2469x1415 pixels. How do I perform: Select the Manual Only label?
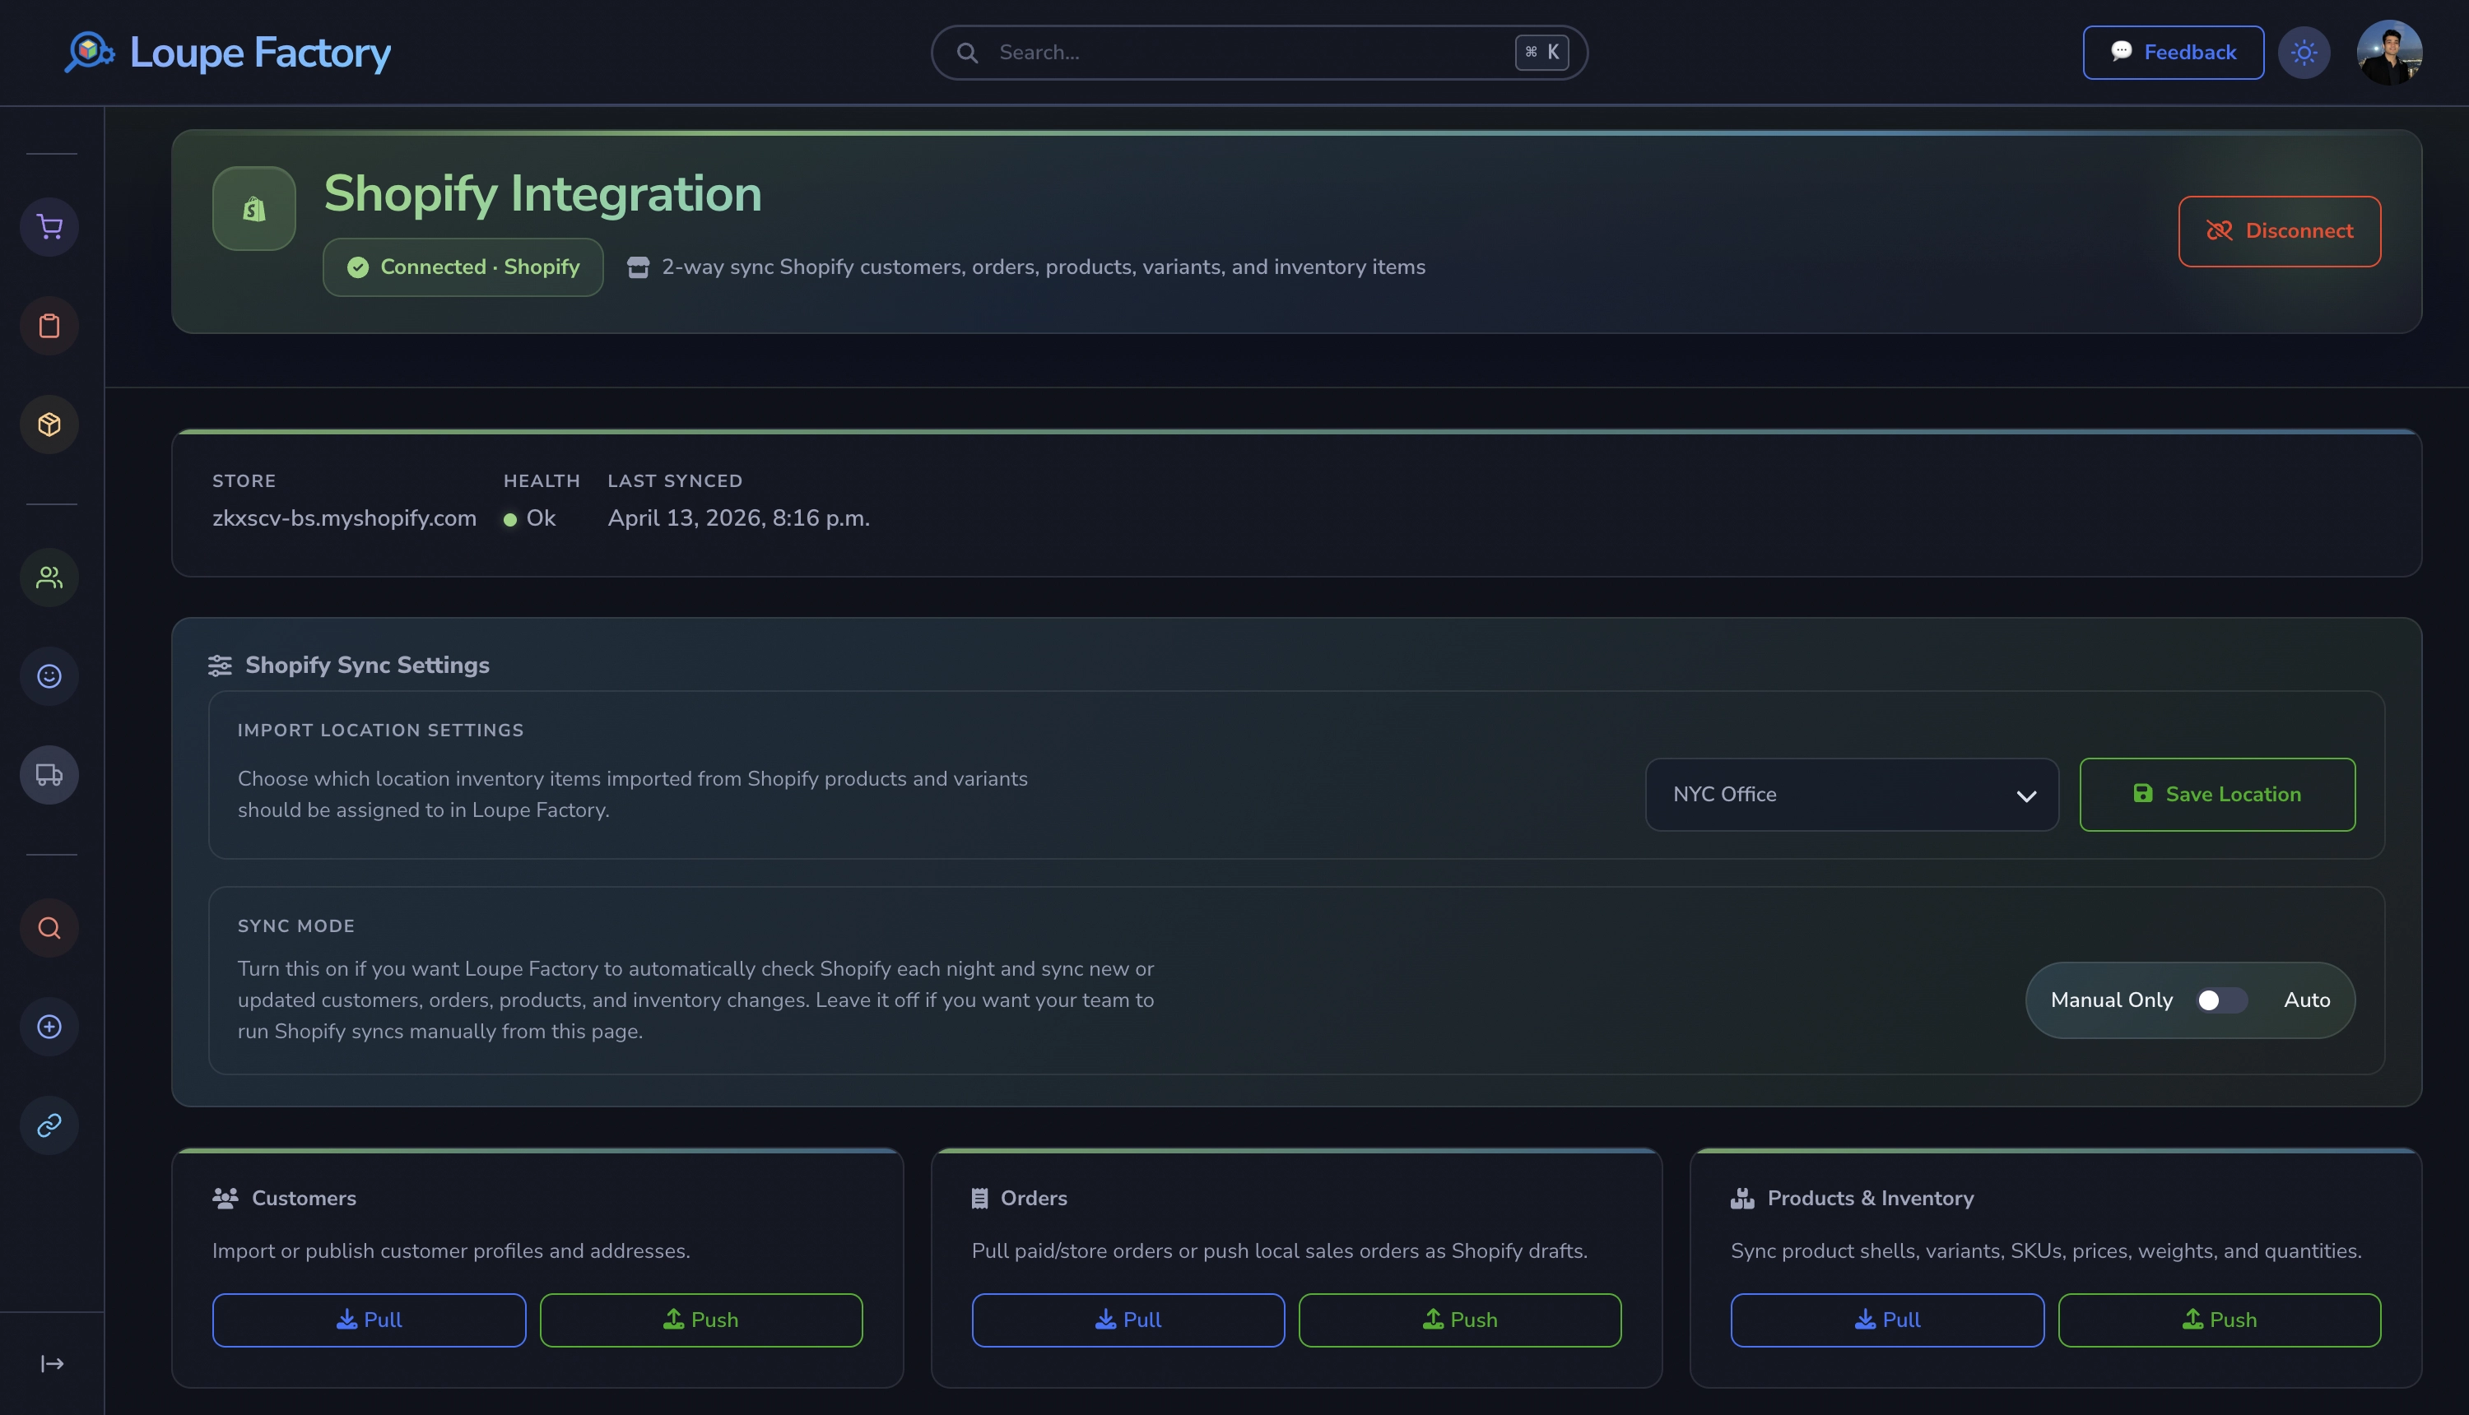(x=2111, y=1000)
